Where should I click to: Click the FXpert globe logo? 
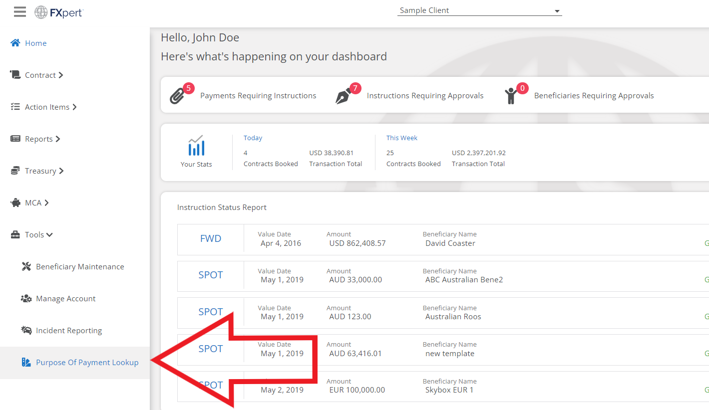click(41, 12)
